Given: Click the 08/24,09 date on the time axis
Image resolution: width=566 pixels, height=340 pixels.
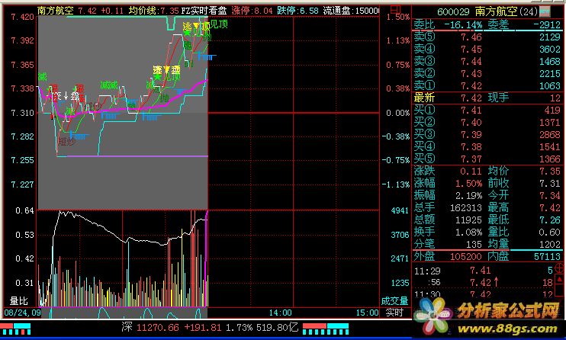Looking at the screenshot, I should pos(22,313).
